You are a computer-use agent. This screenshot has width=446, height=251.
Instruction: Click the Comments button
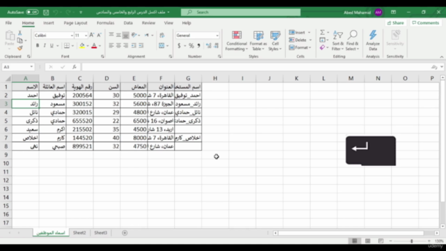426,23
